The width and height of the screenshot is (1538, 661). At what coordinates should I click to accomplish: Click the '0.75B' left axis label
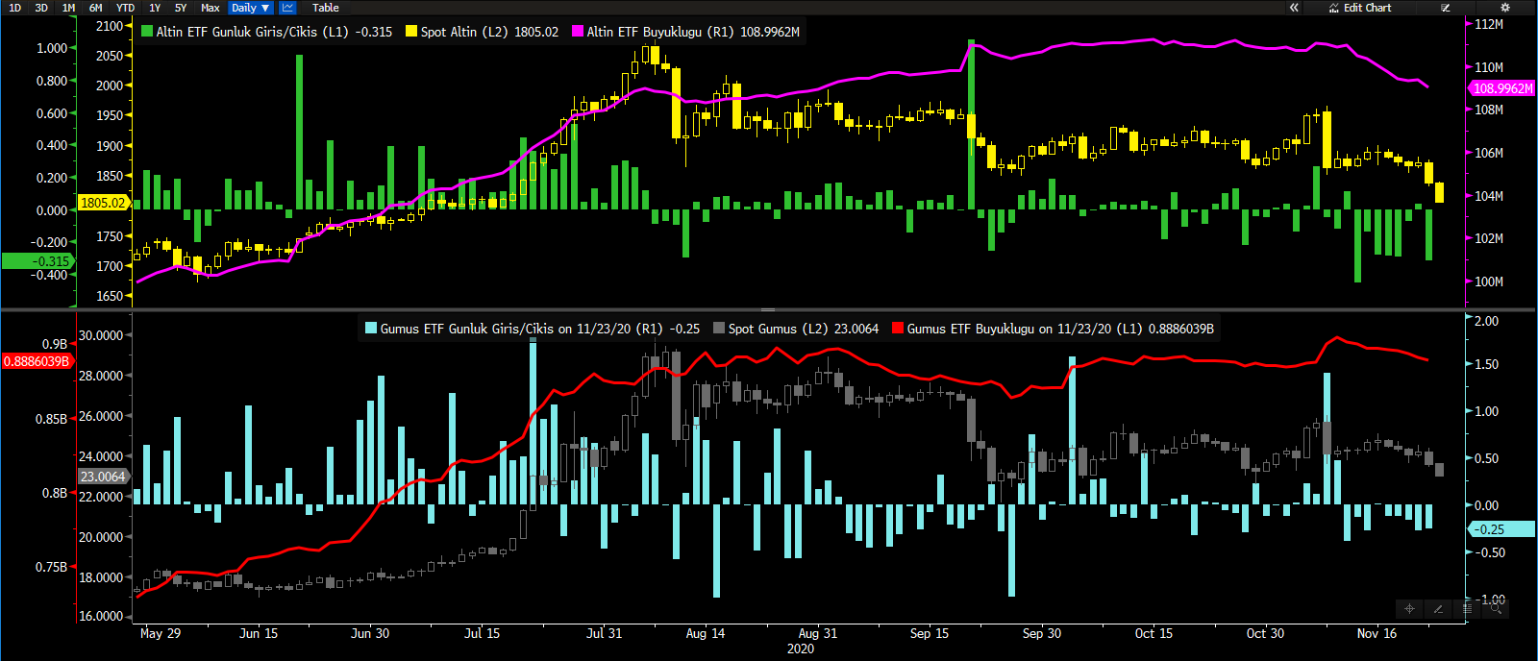[x=52, y=567]
